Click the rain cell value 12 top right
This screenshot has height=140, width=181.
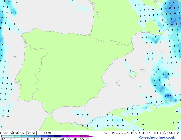coord(172,25)
